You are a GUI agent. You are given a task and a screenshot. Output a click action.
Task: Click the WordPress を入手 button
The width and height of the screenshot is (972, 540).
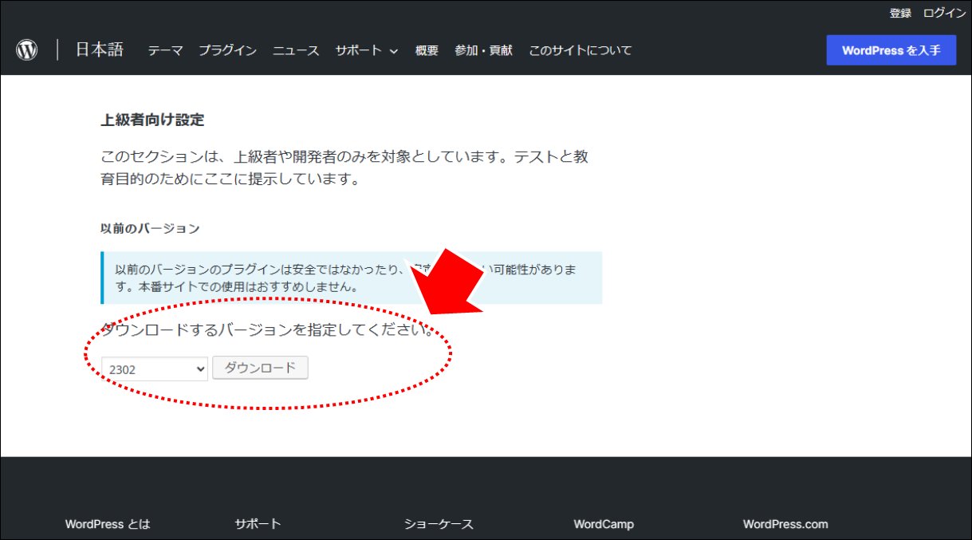tap(891, 50)
